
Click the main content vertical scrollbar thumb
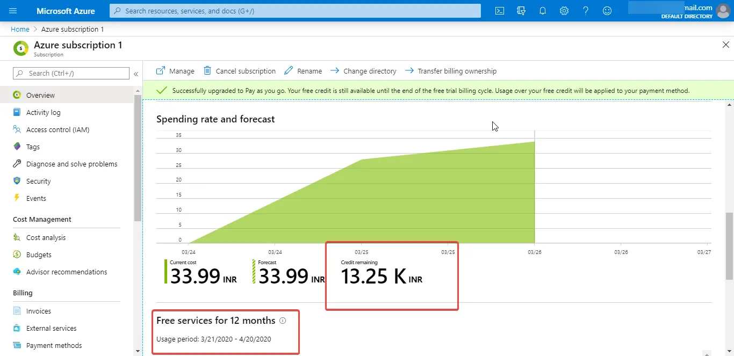click(x=729, y=245)
